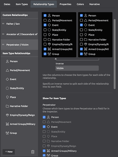Click drag handle icon beside Perpetrator / Victim

[3, 45]
